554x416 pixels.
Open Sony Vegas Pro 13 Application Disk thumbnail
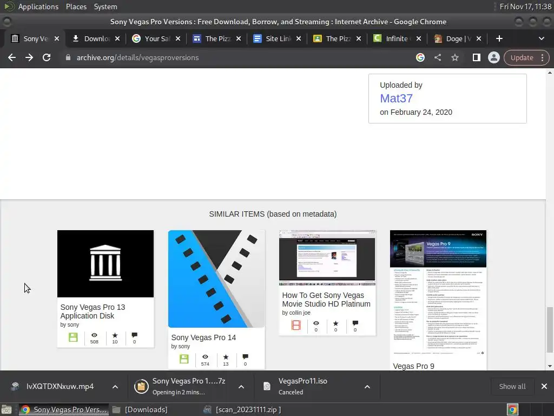(105, 264)
